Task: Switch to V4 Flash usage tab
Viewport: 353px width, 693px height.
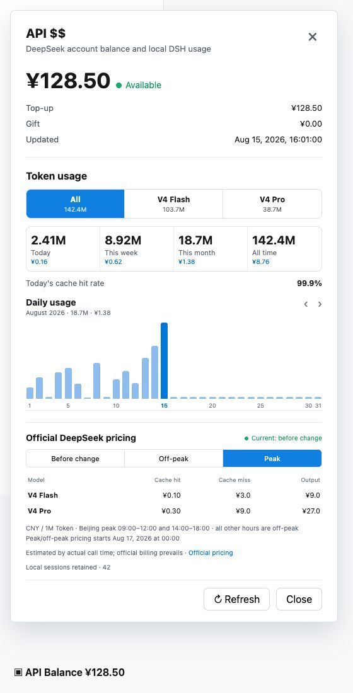Action: coord(173,203)
